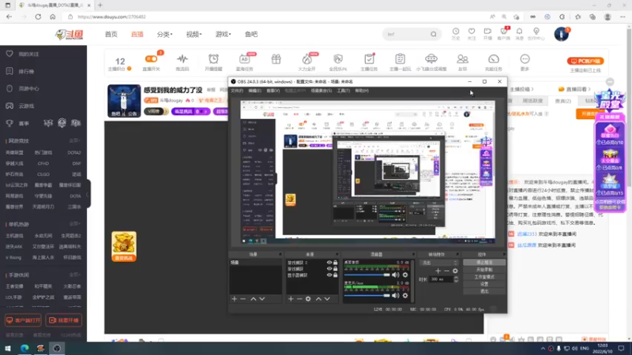Move source down in OBS sources panel

tap(327, 299)
